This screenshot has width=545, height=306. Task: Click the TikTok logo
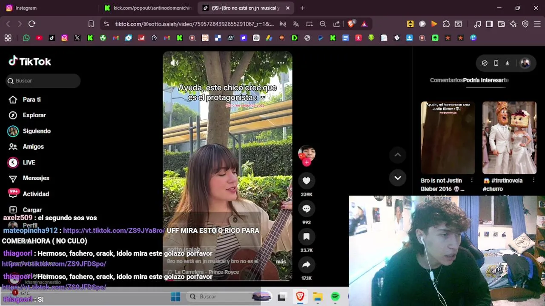coord(30,62)
